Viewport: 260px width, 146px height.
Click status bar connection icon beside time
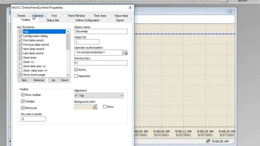coord(208,141)
